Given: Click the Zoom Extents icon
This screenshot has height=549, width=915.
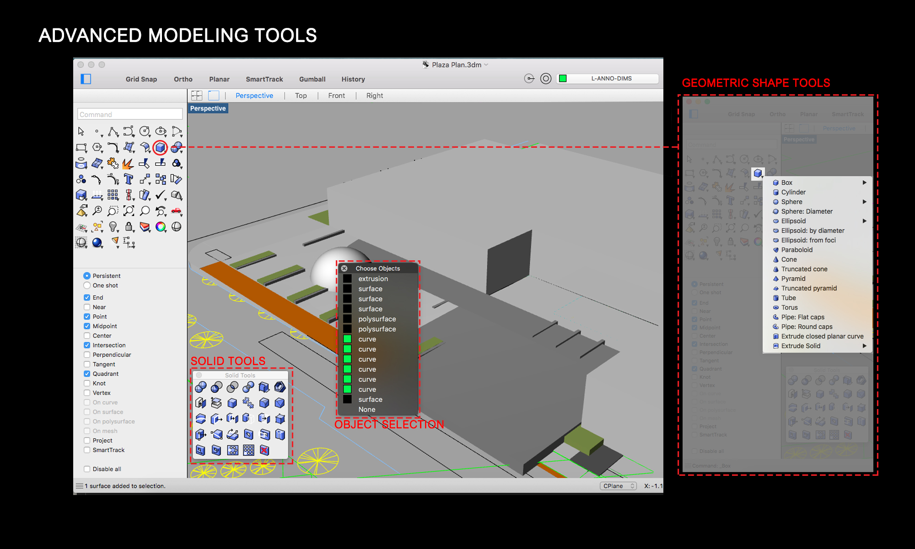Looking at the screenshot, I should [129, 211].
